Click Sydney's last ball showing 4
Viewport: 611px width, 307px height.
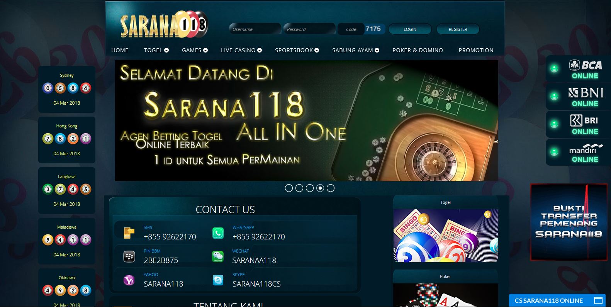86,88
